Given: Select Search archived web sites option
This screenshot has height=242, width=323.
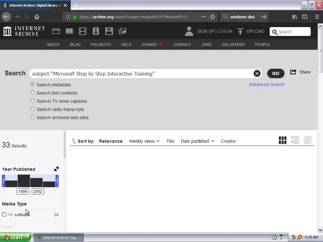Looking at the screenshot, I should click(x=32, y=117).
